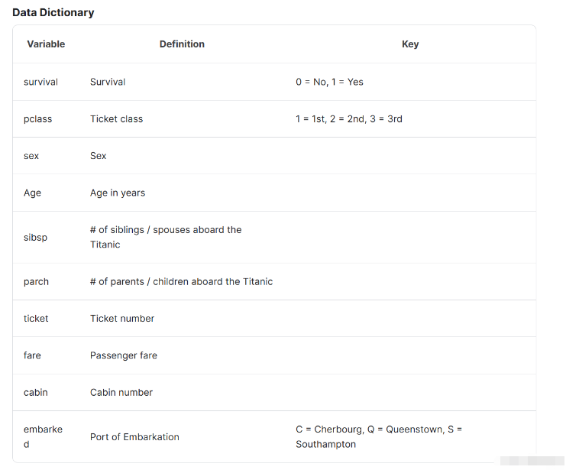The image size is (566, 470).
Task: Click the '1 = 1st, 2 = 2nd, 3 = 3rd' key
Action: (x=348, y=119)
